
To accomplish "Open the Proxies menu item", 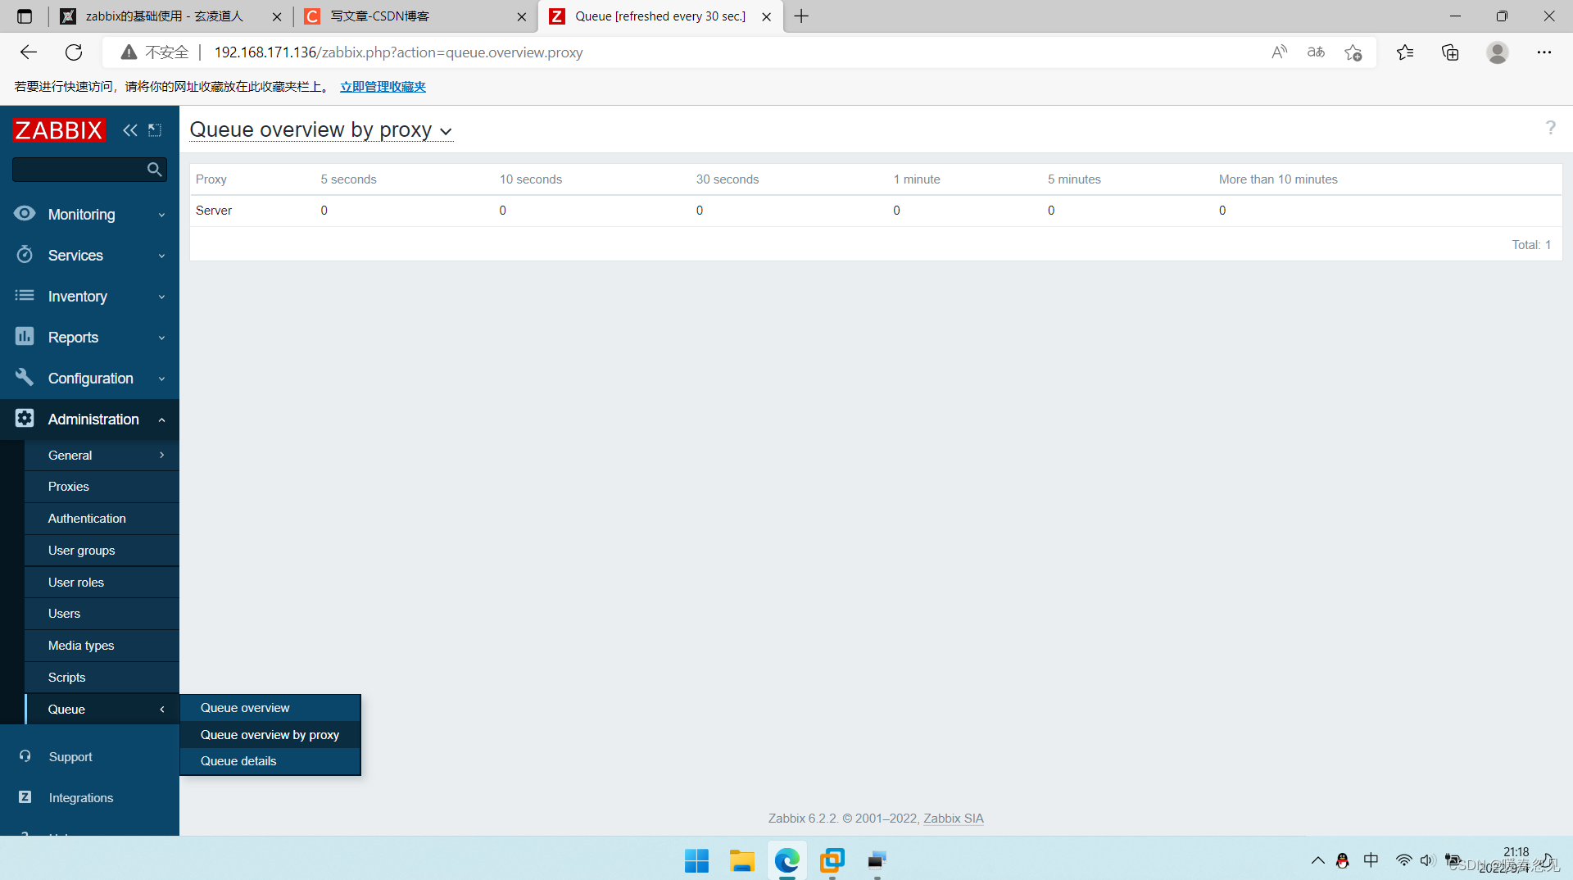I will click(102, 487).
